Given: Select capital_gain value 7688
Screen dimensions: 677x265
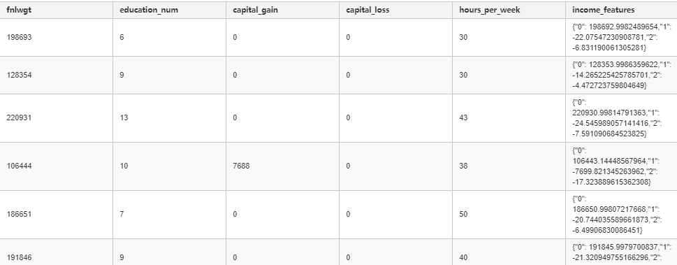Looking at the screenshot, I should click(x=241, y=166).
